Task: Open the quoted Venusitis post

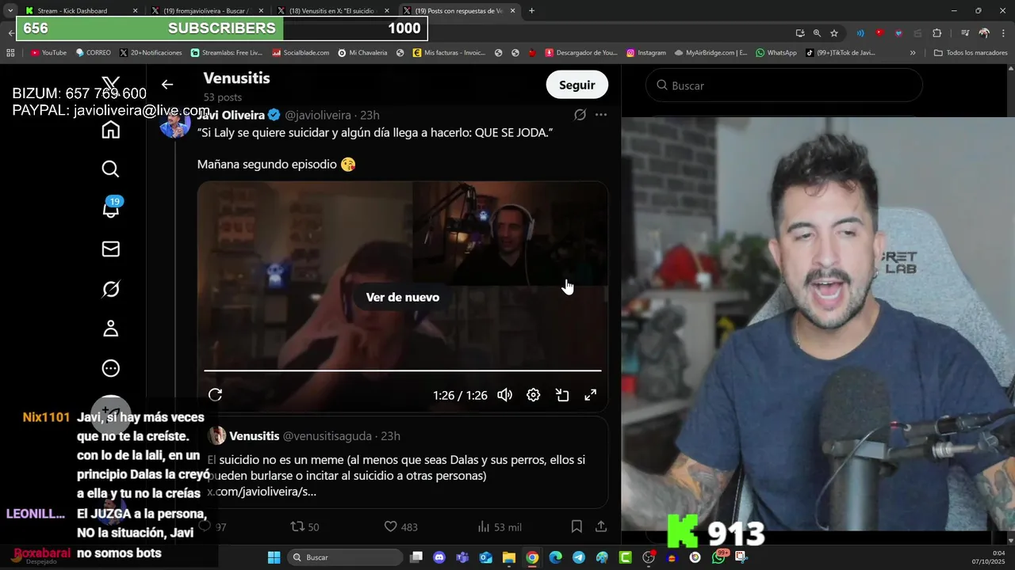Action: tap(403, 463)
